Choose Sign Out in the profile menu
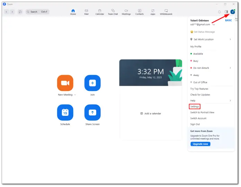The image size is (241, 187). pos(195,124)
